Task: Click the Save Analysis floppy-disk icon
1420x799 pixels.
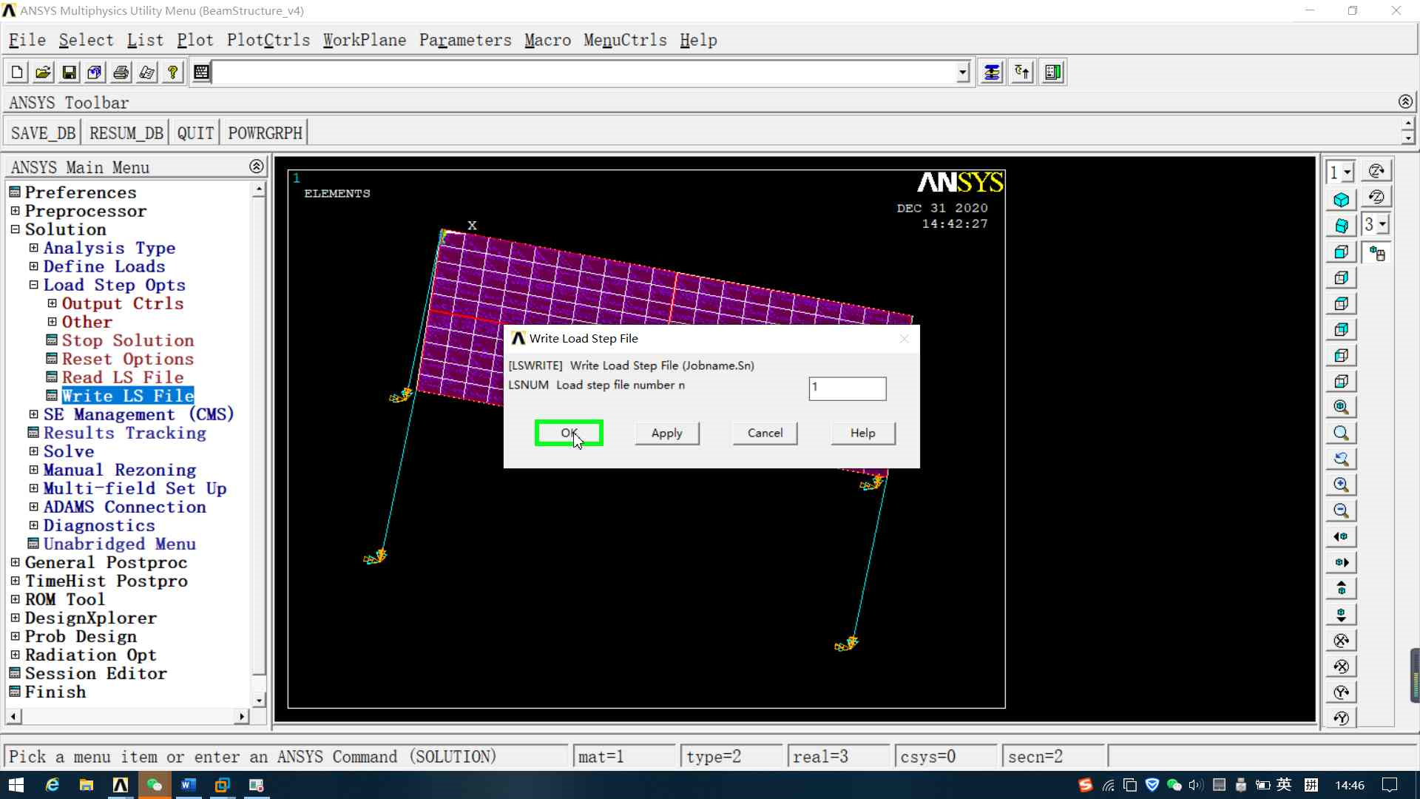Action: point(69,73)
